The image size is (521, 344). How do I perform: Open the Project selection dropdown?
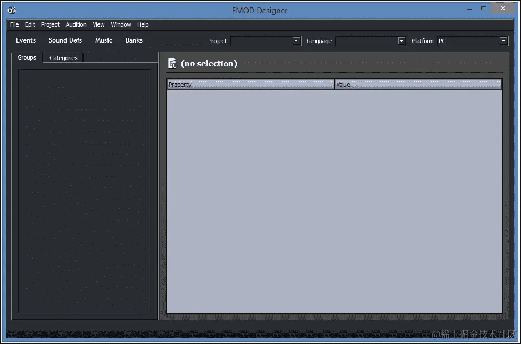point(296,41)
